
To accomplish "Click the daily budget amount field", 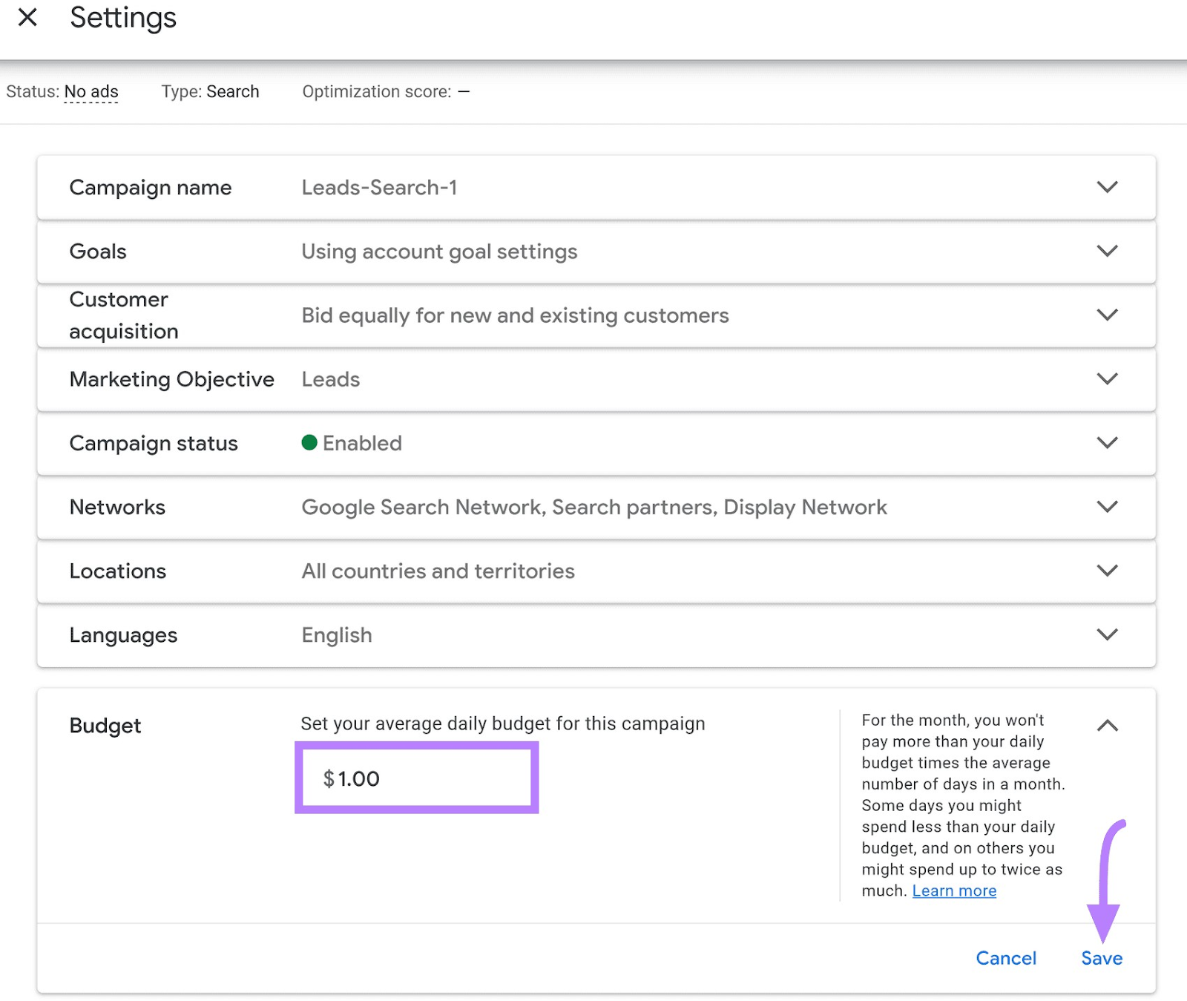I will coord(417,778).
